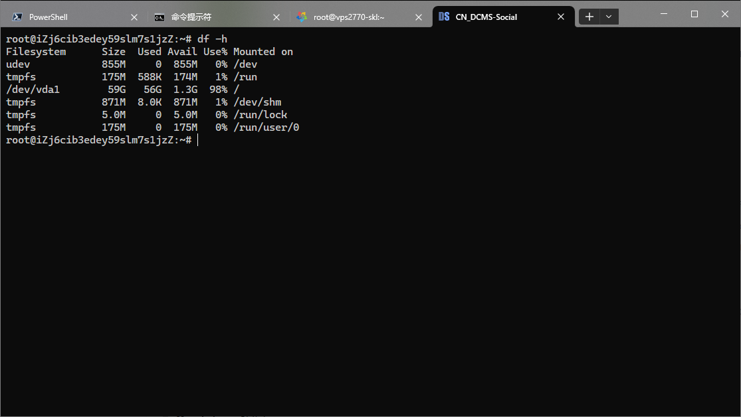Close the root@vps2770-skl tab
The height and width of the screenshot is (417, 741).
point(419,17)
